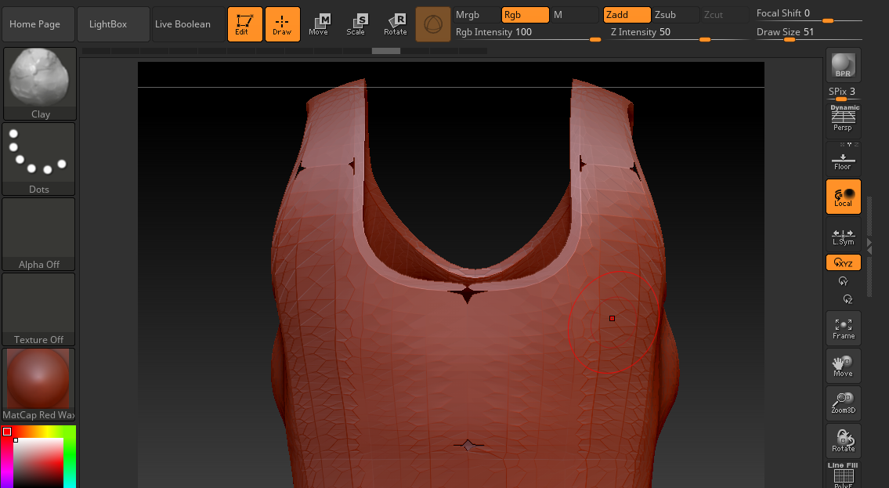Screen dimensions: 889x488
Task: Open the Alpha Off selector
Action: click(39, 234)
